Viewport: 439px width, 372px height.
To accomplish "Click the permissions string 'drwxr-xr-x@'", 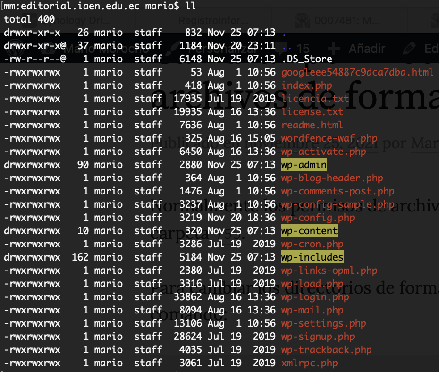I will tap(35, 46).
